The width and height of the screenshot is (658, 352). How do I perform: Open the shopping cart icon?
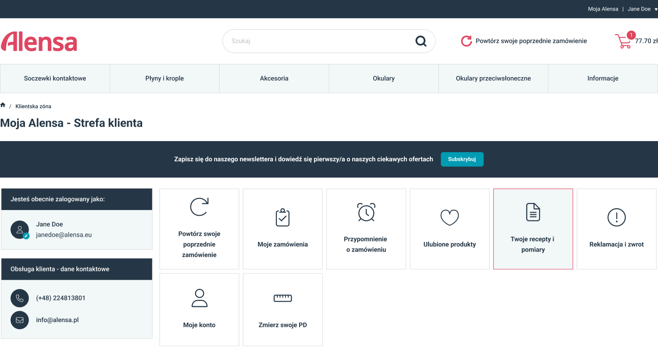(623, 41)
